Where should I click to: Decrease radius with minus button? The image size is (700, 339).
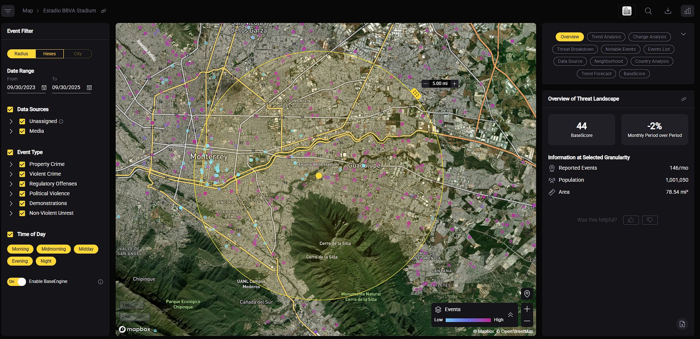tap(426, 84)
